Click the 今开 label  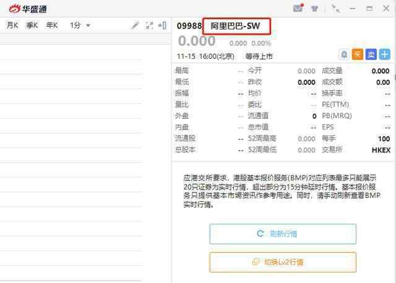254,71
